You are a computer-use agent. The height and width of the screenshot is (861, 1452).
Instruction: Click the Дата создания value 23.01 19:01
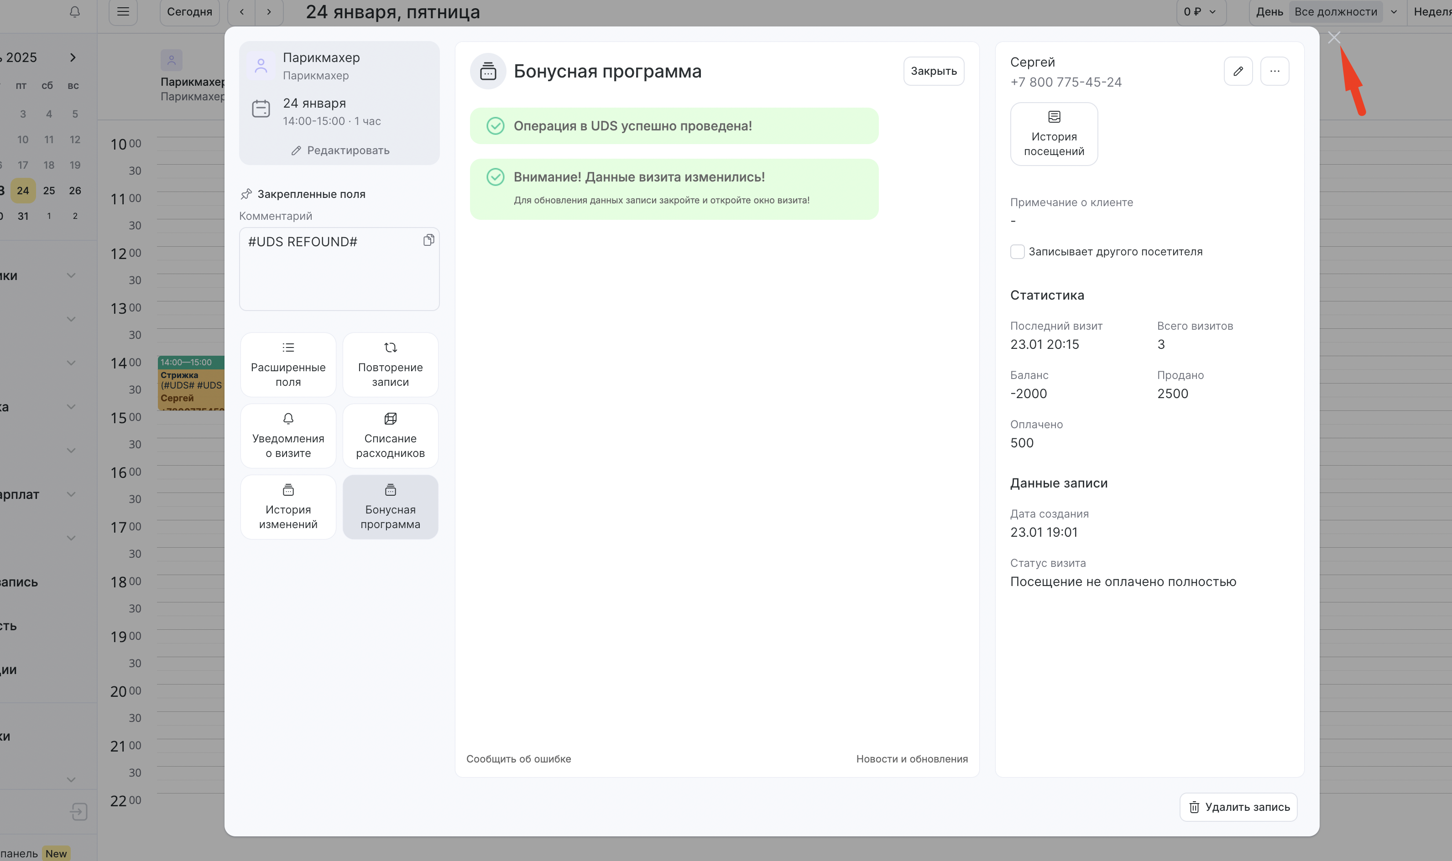1043,532
